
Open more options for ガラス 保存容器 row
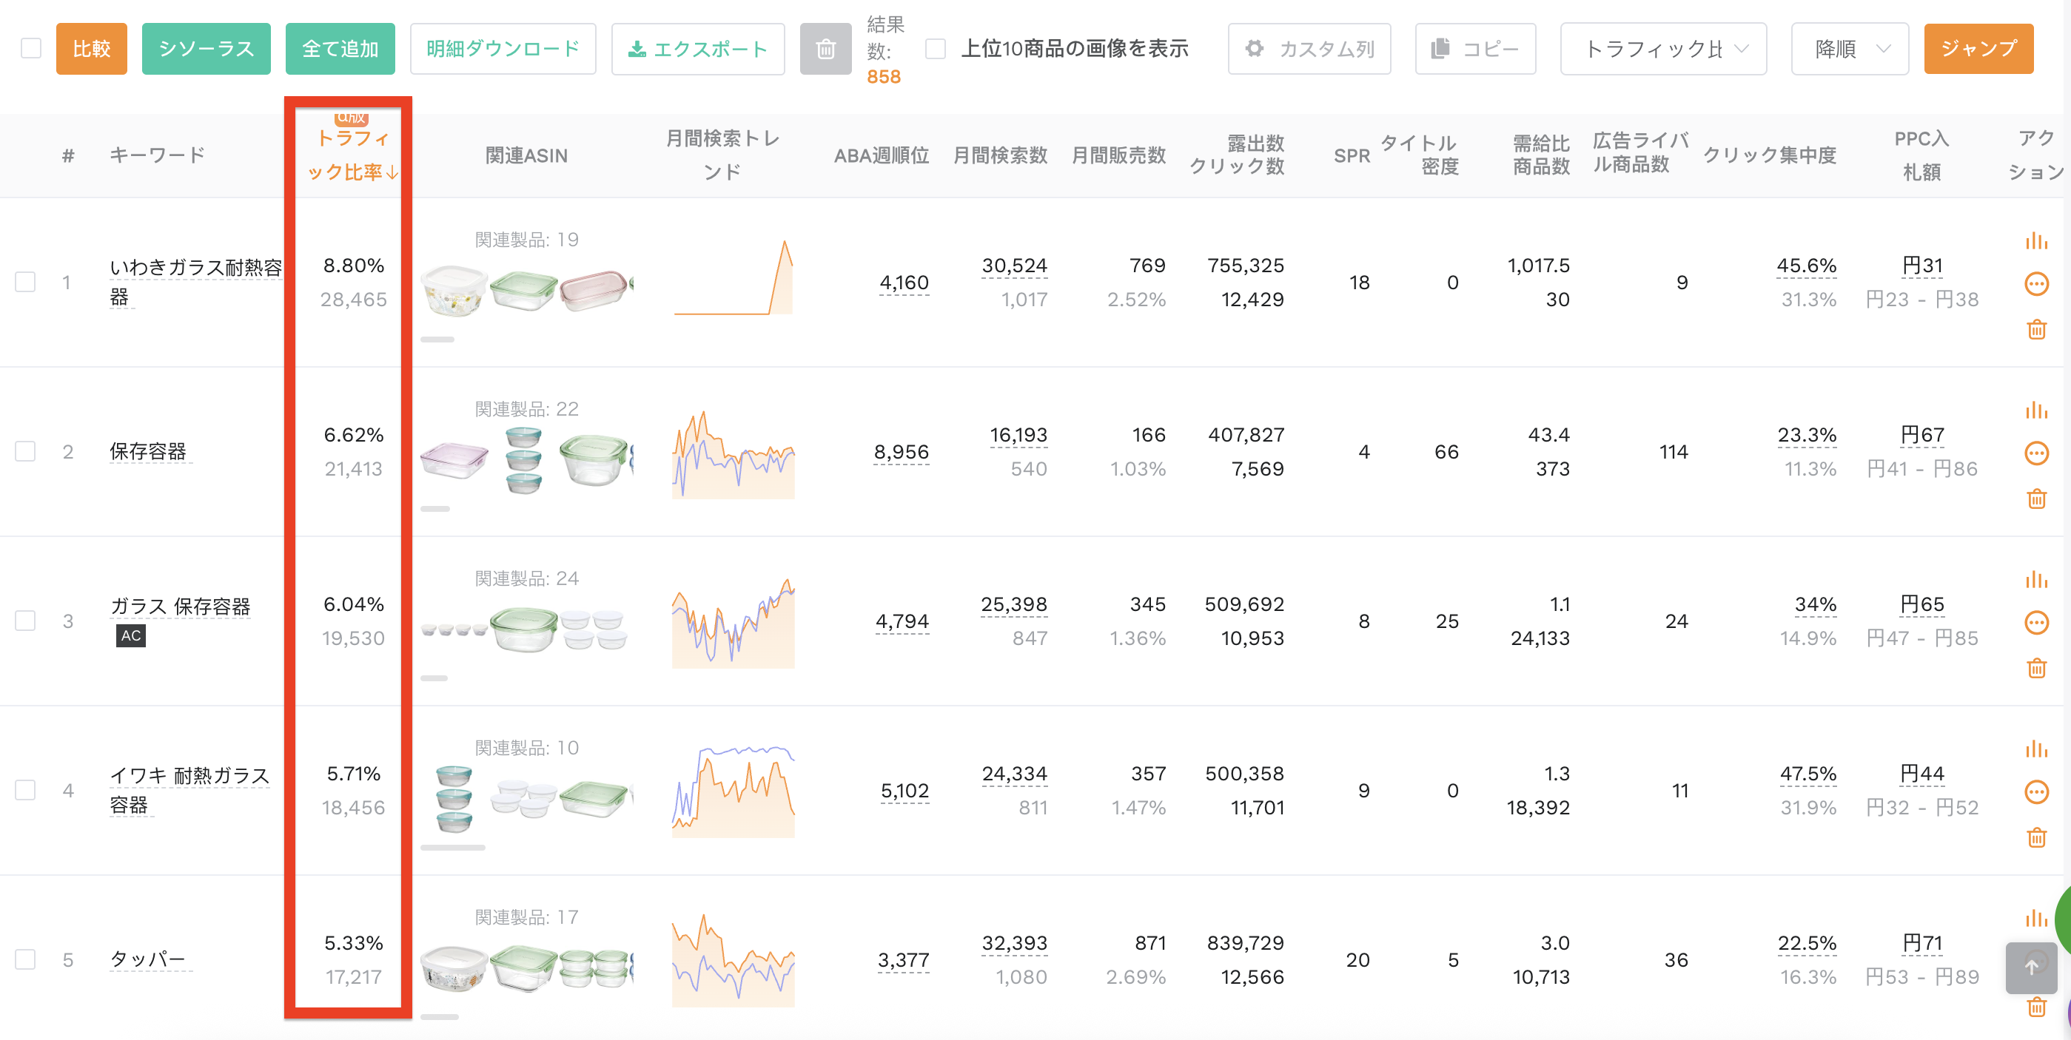tap(2035, 622)
